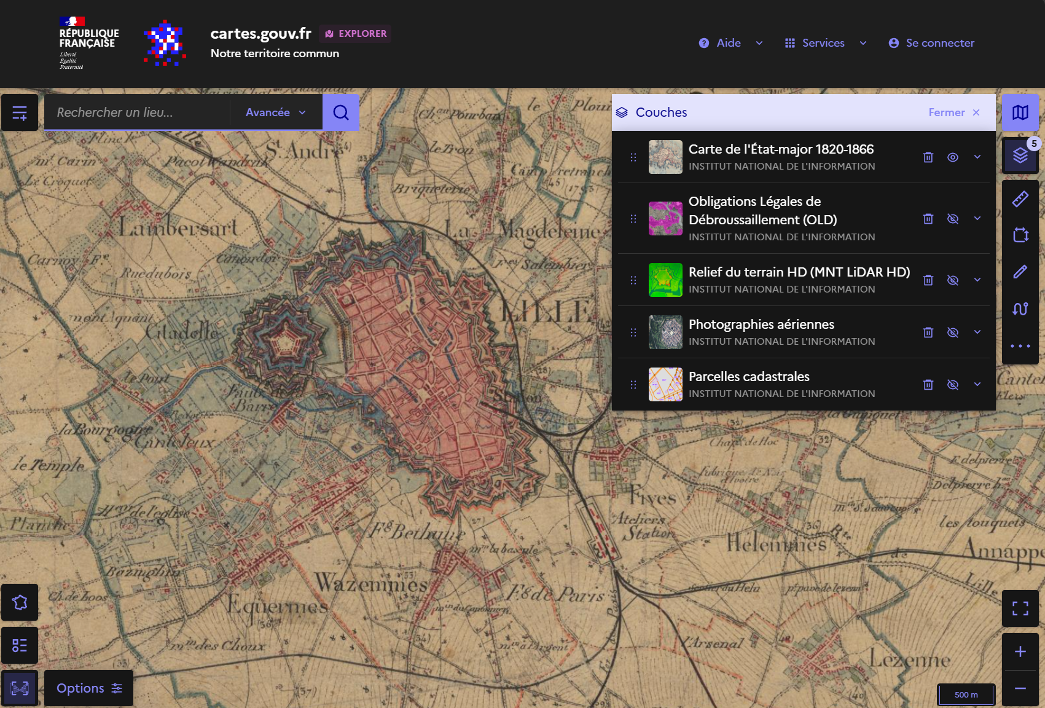The height and width of the screenshot is (708, 1045).
Task: Click the OLD layer purple thumbnail
Action: point(665,219)
